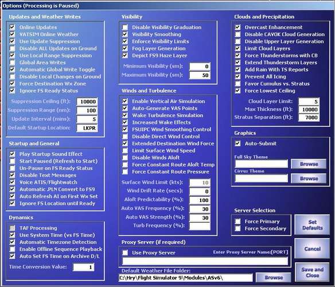Click Save and Close button

(313, 273)
